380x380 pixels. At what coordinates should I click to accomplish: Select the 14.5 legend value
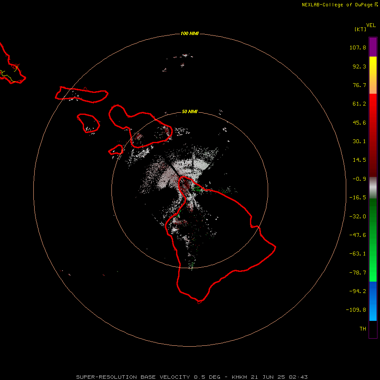click(359, 160)
